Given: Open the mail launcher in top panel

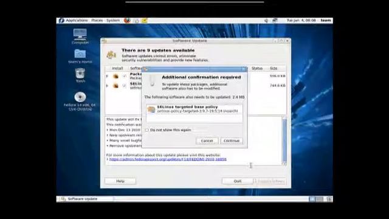Looking at the screenshot, I should [136, 21].
